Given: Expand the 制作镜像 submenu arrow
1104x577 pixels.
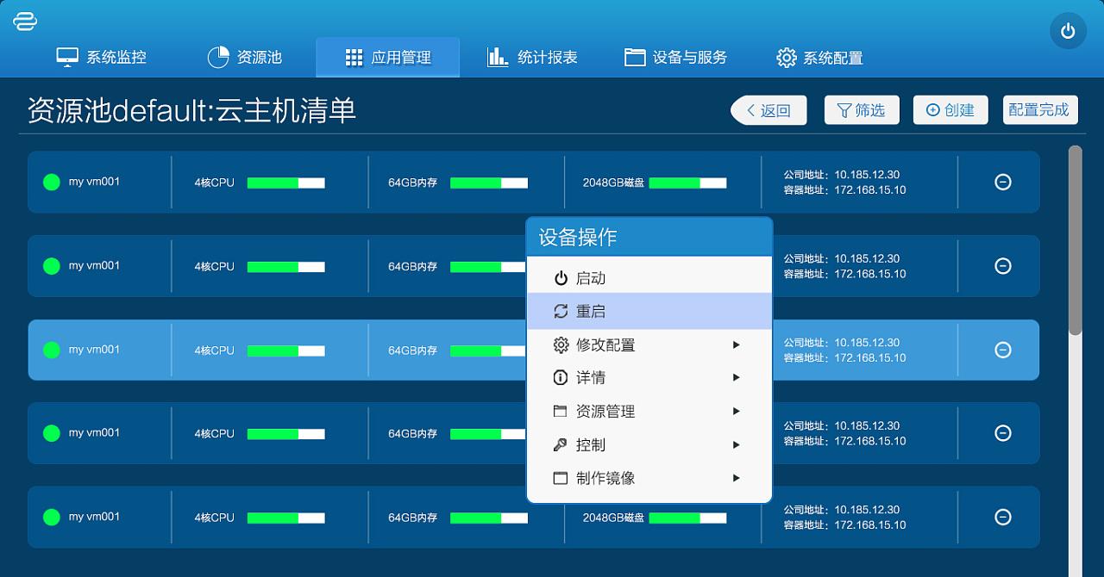Looking at the screenshot, I should 737,478.
